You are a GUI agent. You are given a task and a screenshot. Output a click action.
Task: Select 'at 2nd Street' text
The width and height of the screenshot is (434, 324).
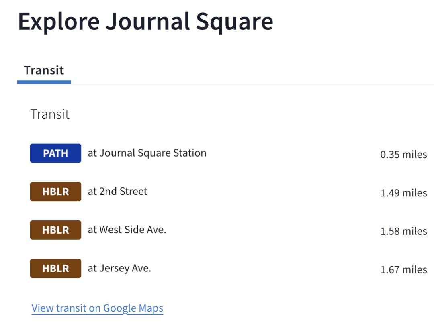click(x=118, y=191)
